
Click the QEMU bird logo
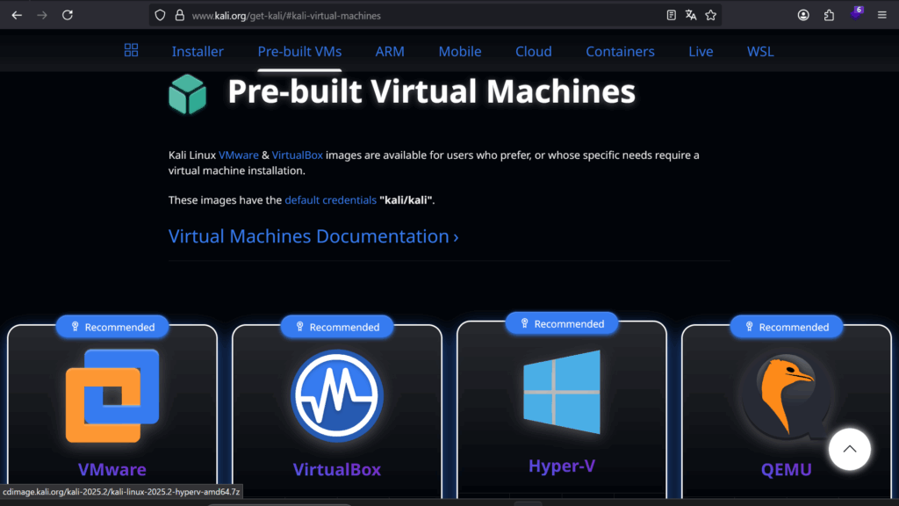pos(787,396)
